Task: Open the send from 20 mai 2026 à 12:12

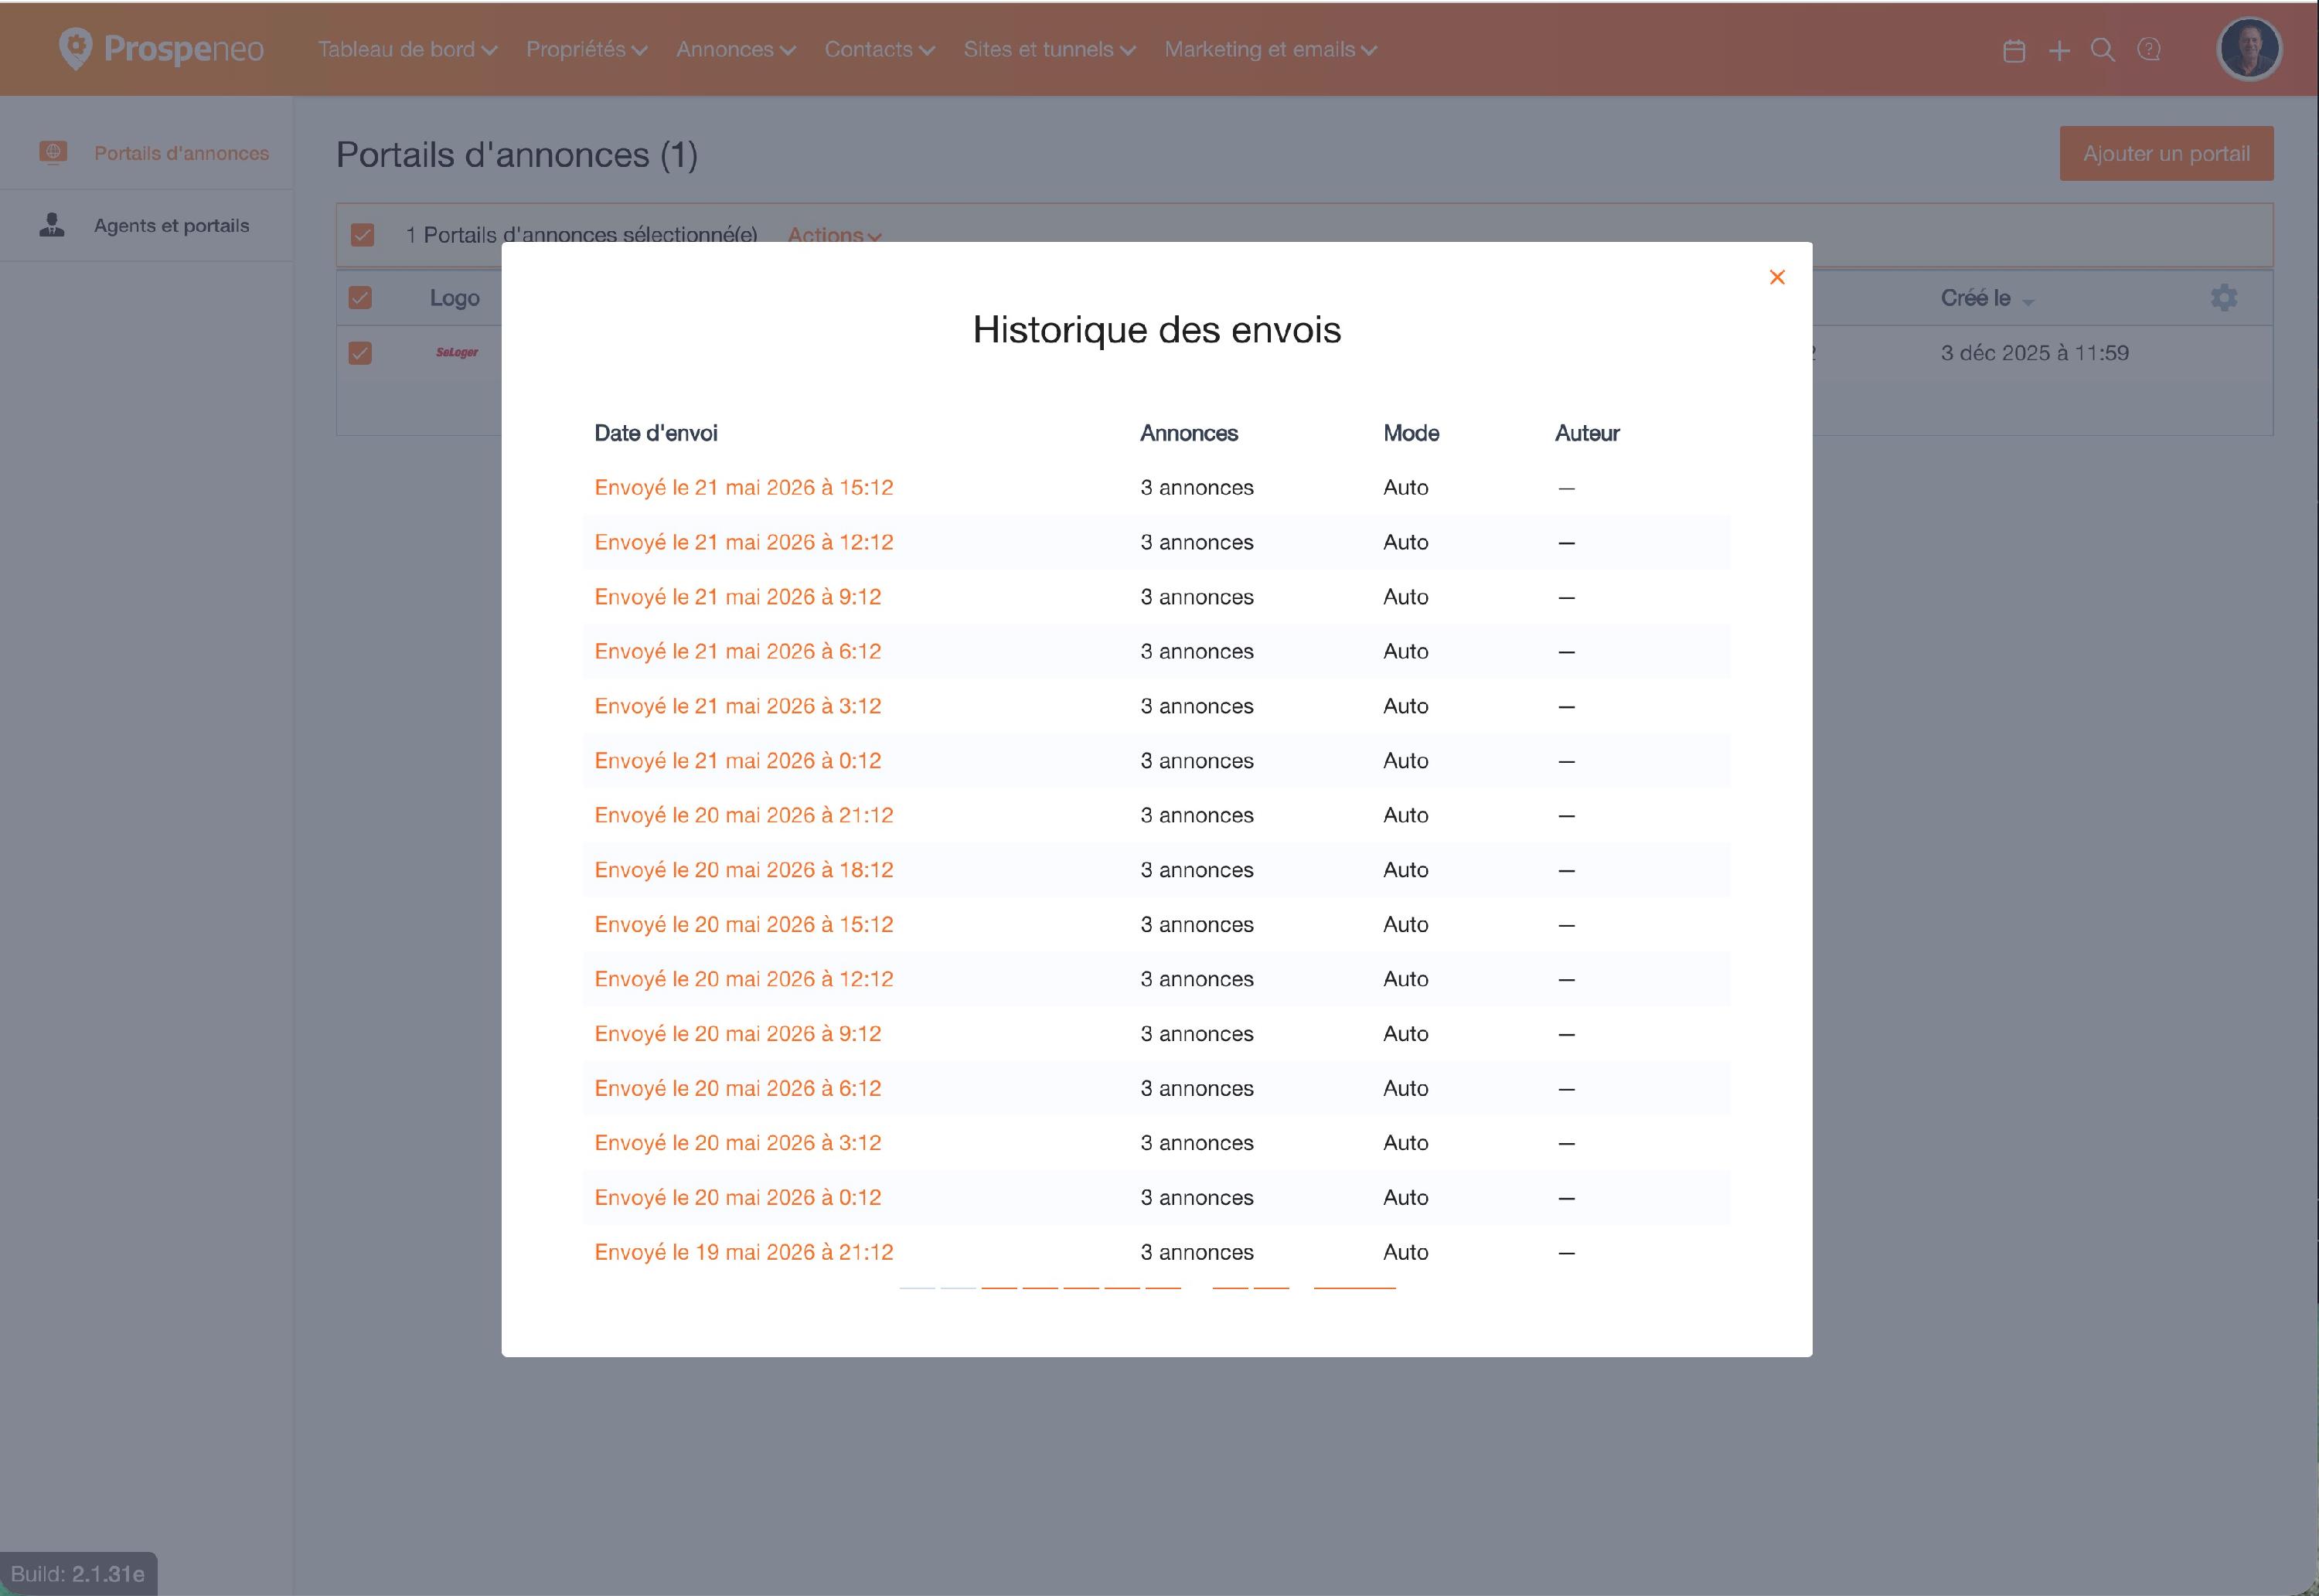Action: (x=743, y=979)
